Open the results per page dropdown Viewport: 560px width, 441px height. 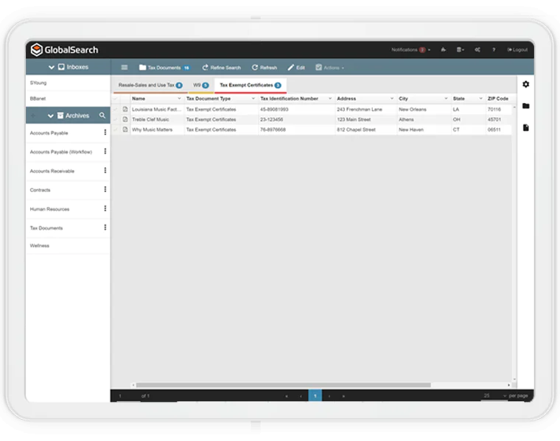pos(494,396)
